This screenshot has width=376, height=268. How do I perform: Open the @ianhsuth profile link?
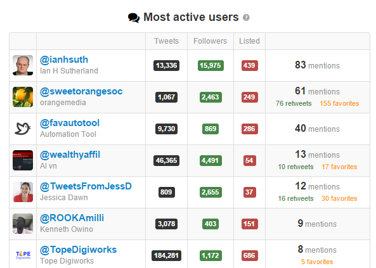pos(64,60)
